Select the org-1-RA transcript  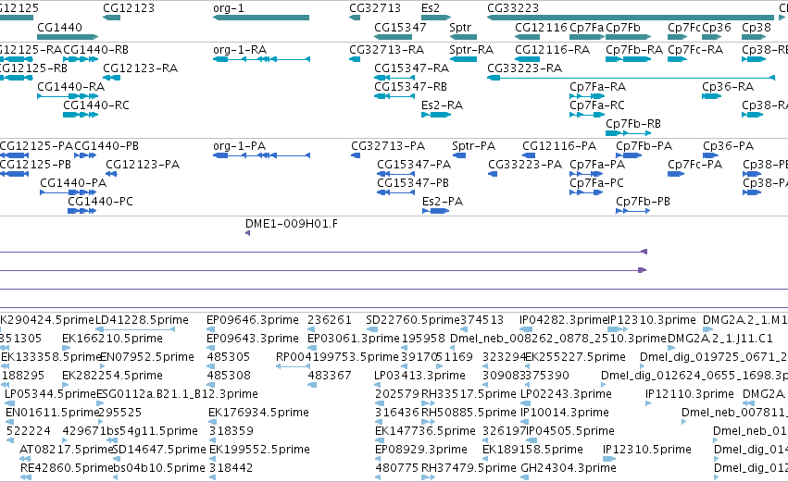click(x=240, y=49)
